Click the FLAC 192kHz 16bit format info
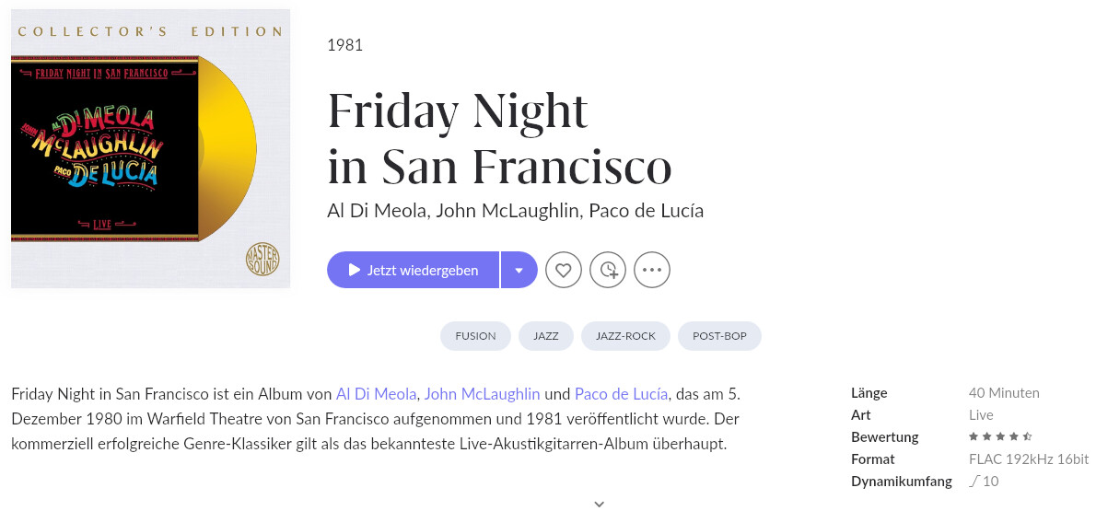 pyautogui.click(x=1029, y=459)
